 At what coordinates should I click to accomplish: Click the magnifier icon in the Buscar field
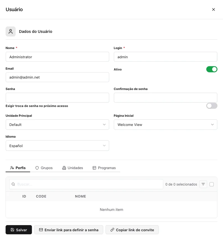tap(13, 184)
